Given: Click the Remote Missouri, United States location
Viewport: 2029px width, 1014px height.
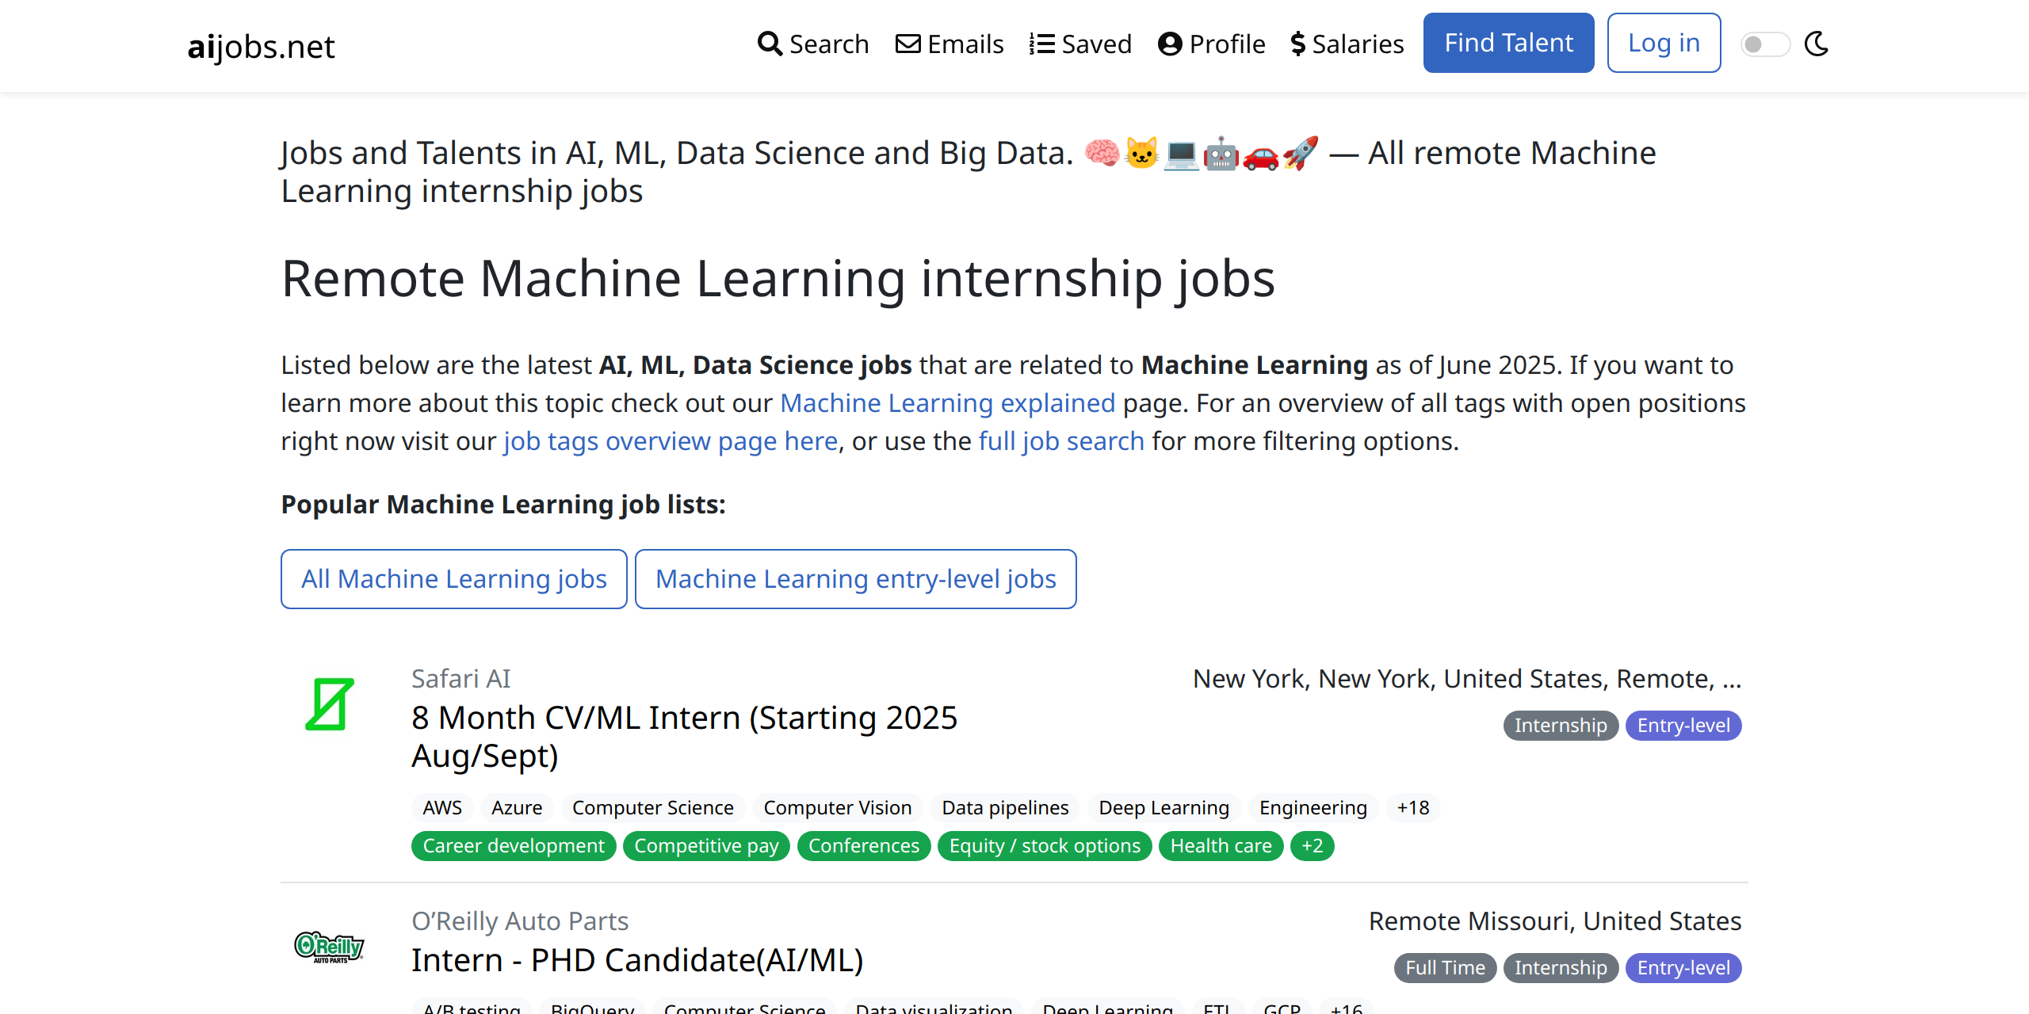Looking at the screenshot, I should click(x=1555, y=921).
